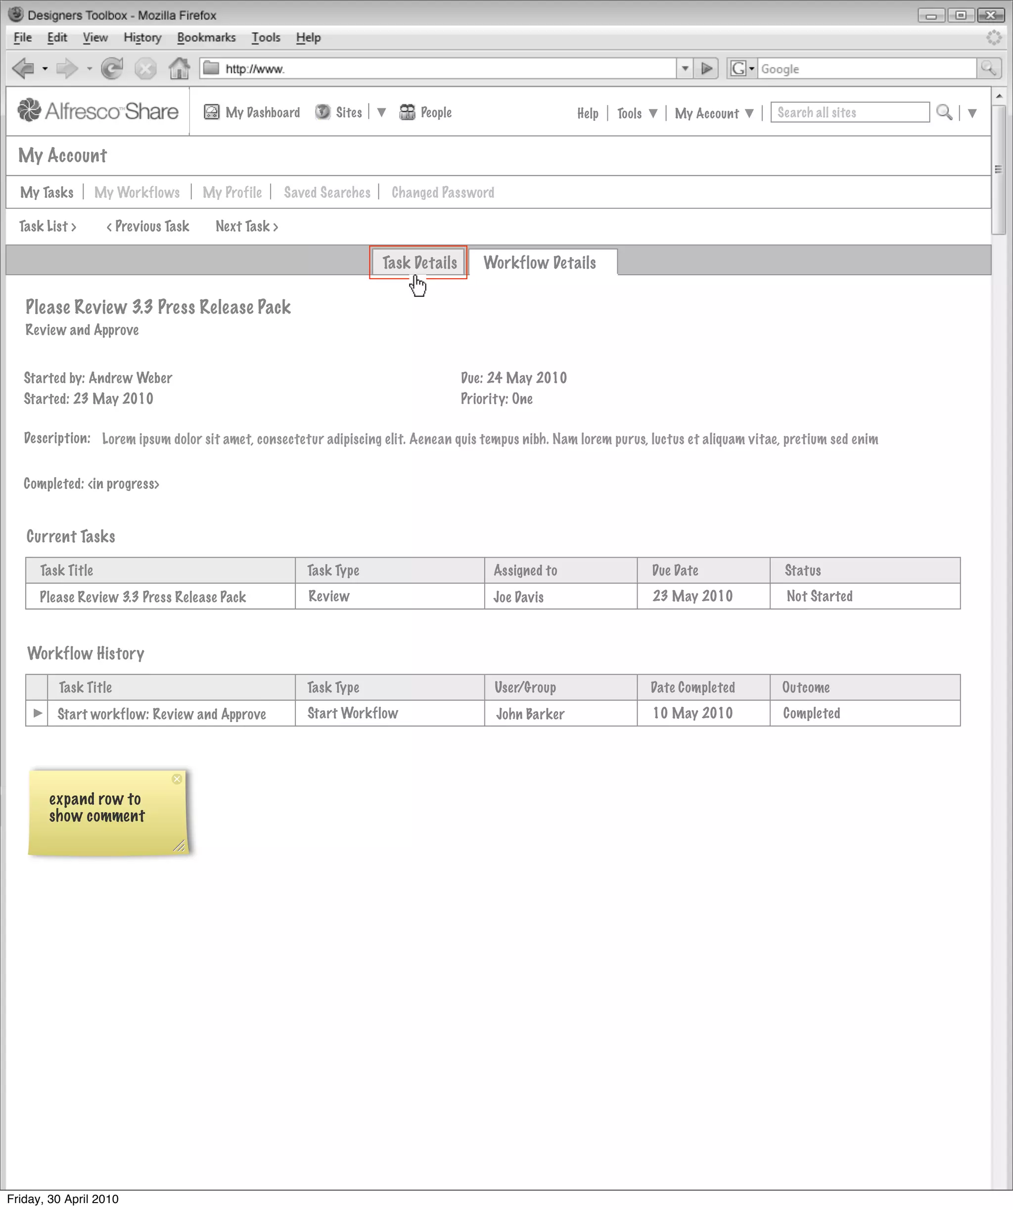Expand the My Account dropdown menu

749,113
